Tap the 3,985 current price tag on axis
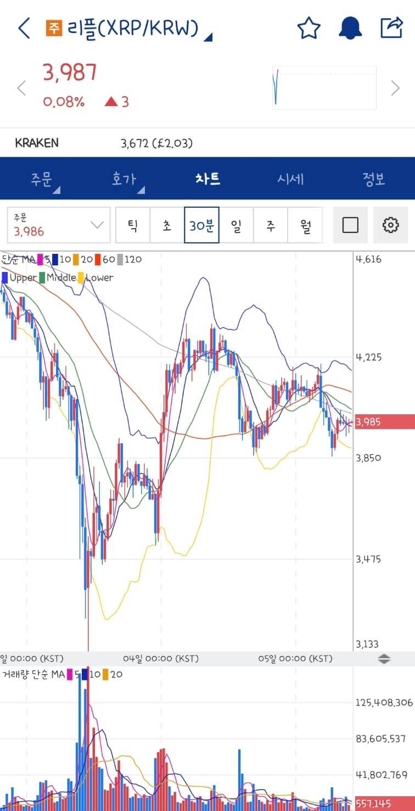 [385, 422]
